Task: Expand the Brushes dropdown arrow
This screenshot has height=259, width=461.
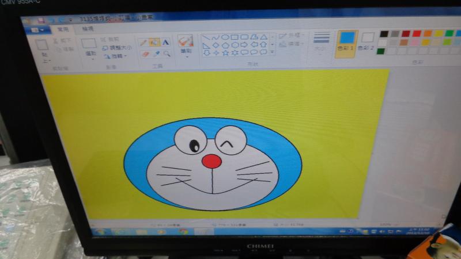Action: tap(187, 56)
